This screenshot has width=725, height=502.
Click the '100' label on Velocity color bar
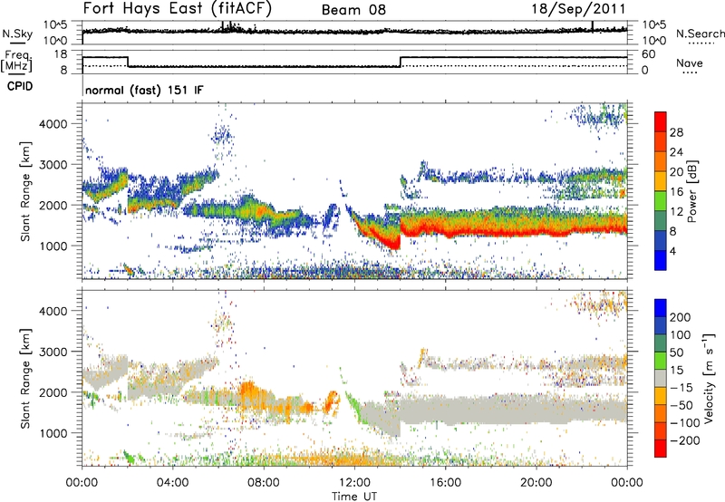681,335
